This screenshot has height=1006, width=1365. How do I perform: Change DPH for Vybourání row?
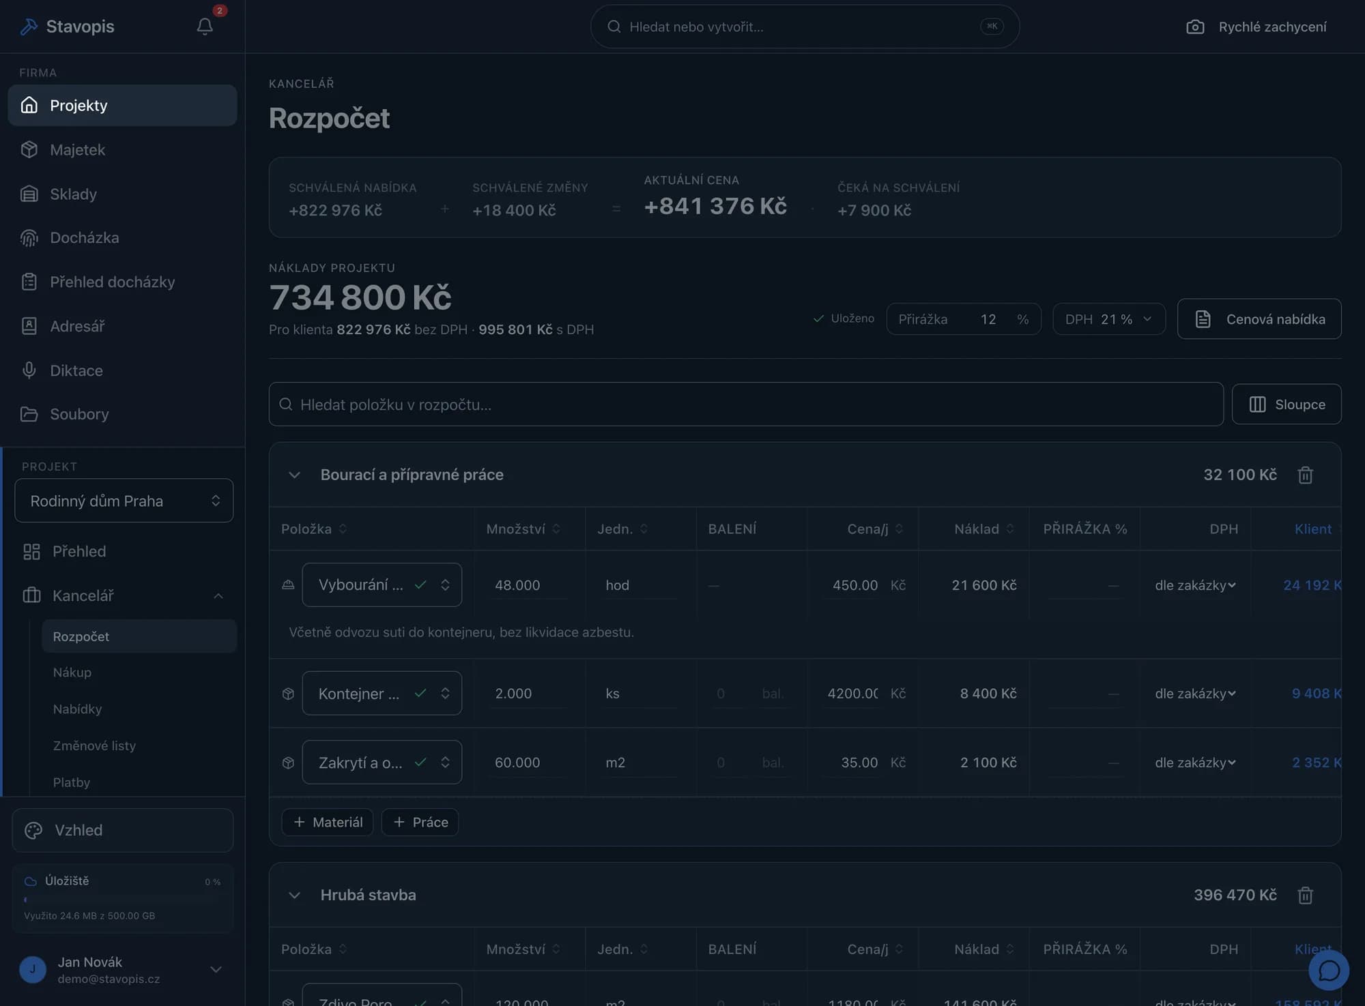click(x=1195, y=585)
